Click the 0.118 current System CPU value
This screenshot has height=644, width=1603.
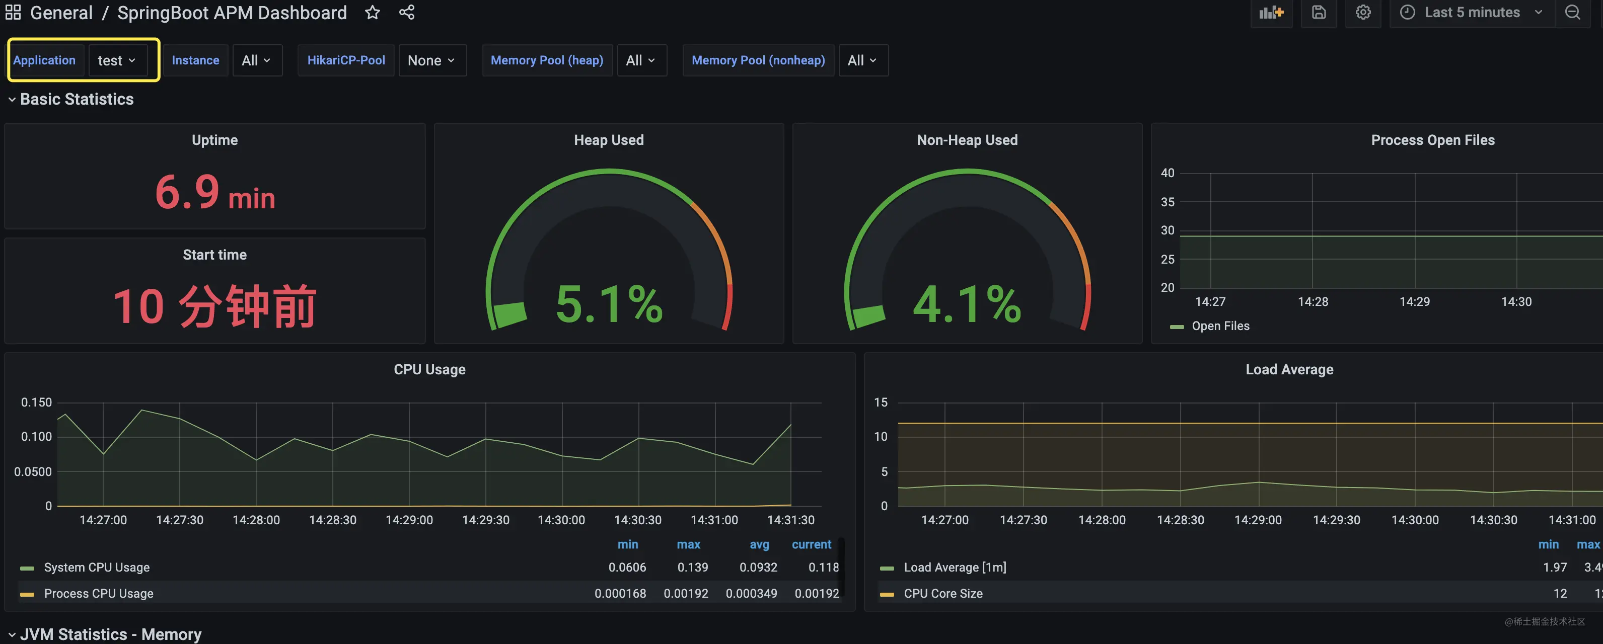(x=823, y=568)
